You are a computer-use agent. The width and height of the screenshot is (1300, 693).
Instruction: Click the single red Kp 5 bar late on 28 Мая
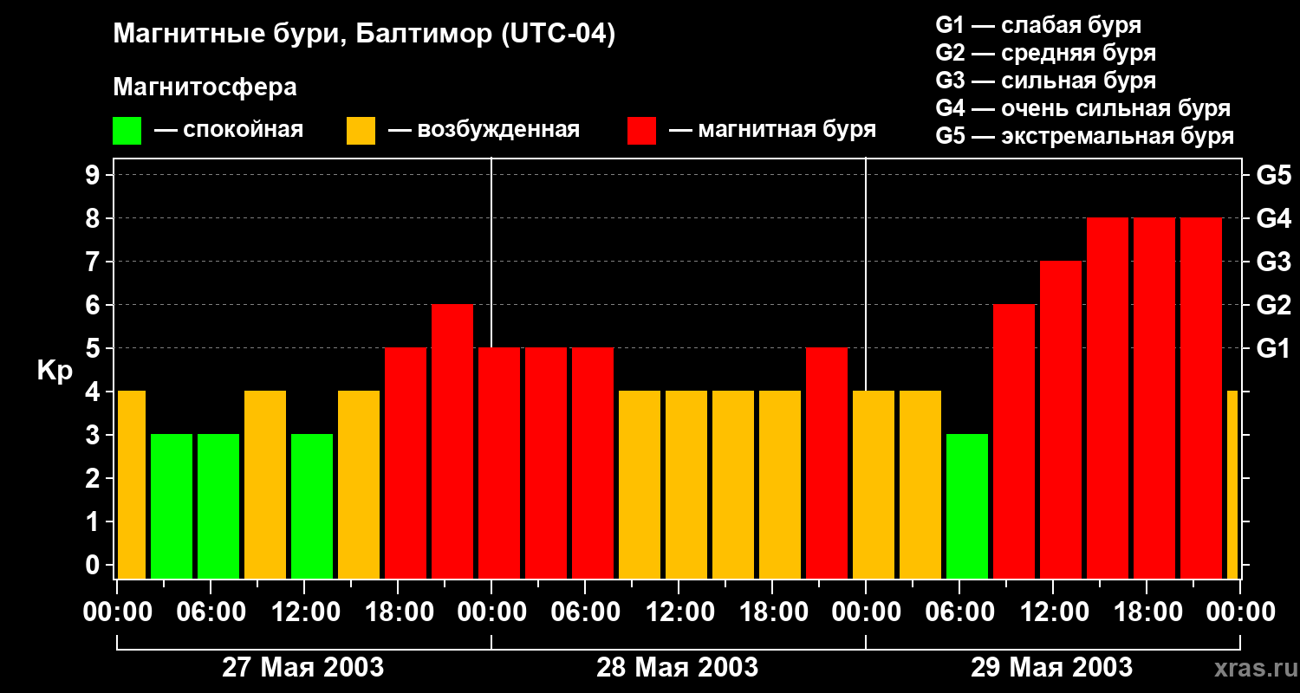click(x=827, y=463)
